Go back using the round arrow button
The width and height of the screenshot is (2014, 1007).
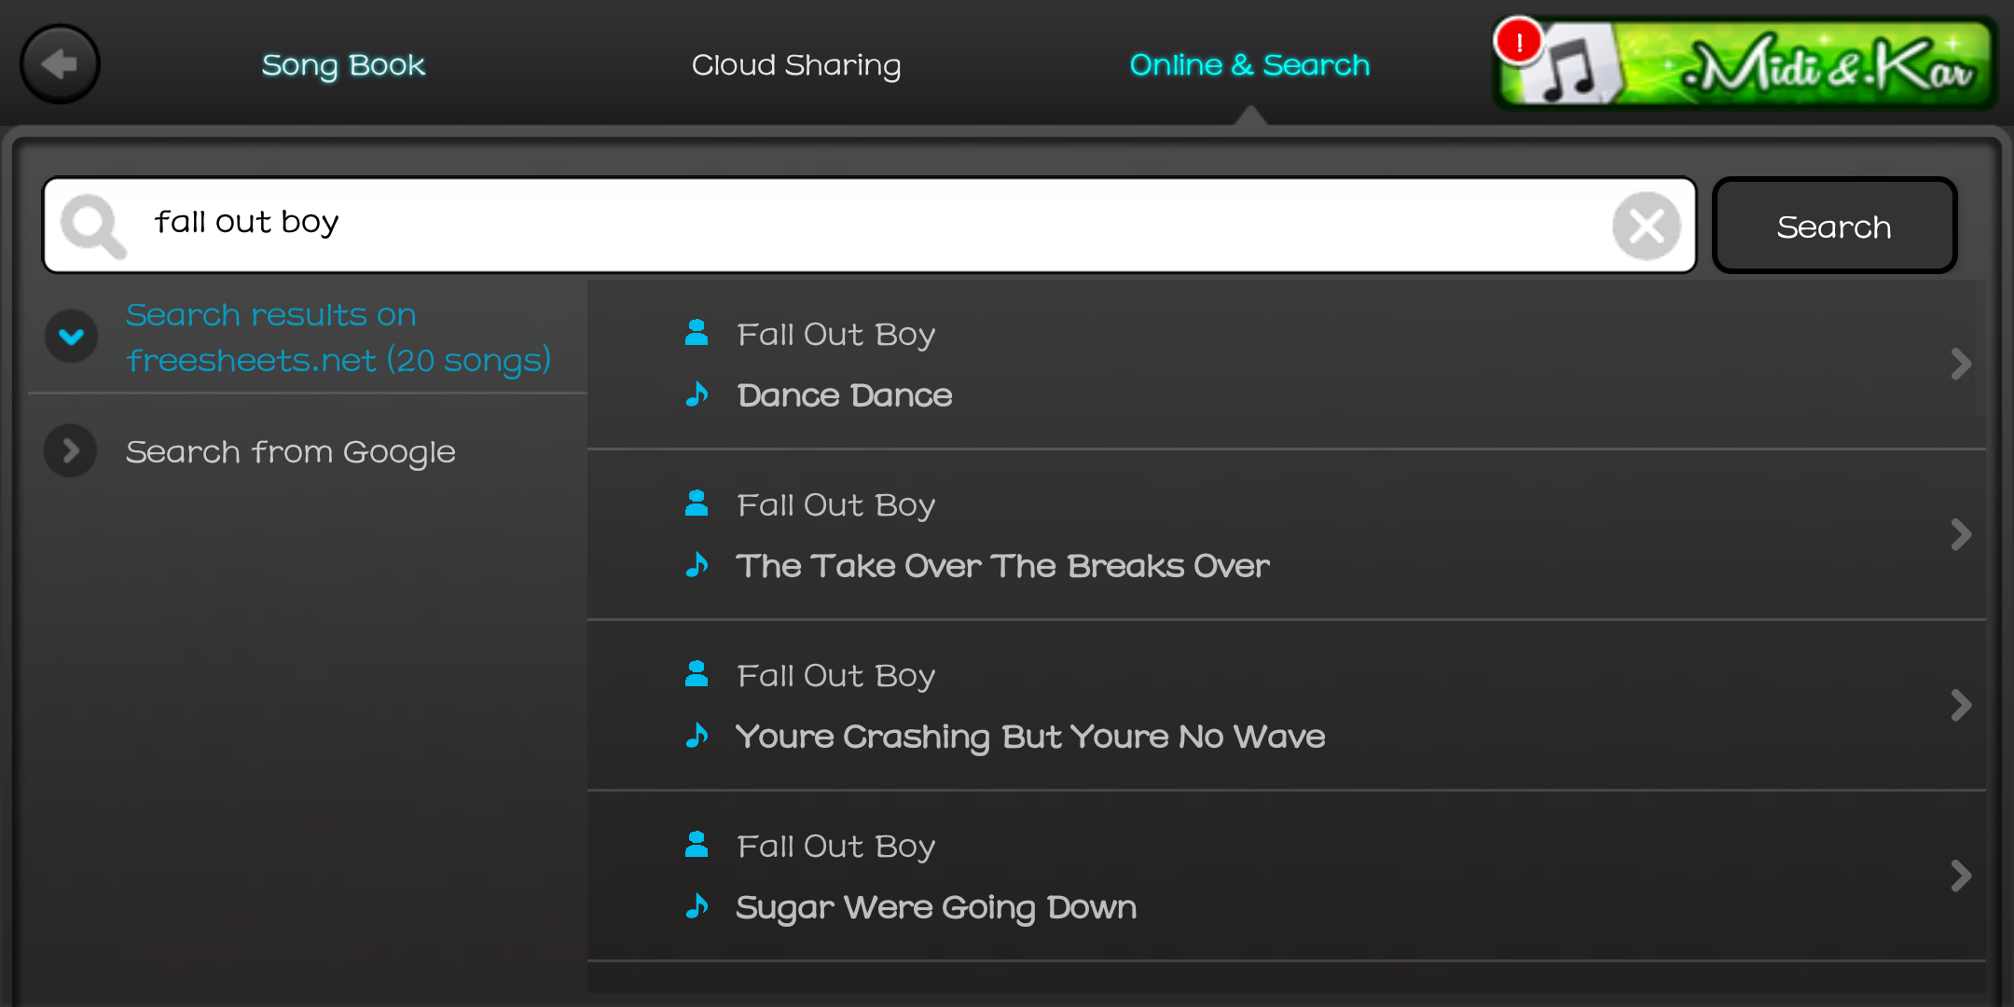pyautogui.click(x=61, y=64)
